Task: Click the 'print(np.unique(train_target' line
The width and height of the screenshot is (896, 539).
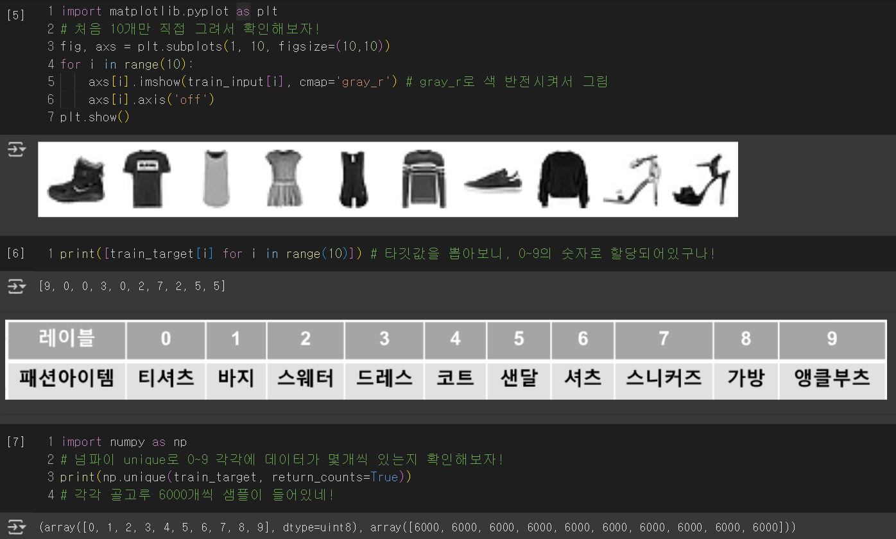Action: (236, 477)
